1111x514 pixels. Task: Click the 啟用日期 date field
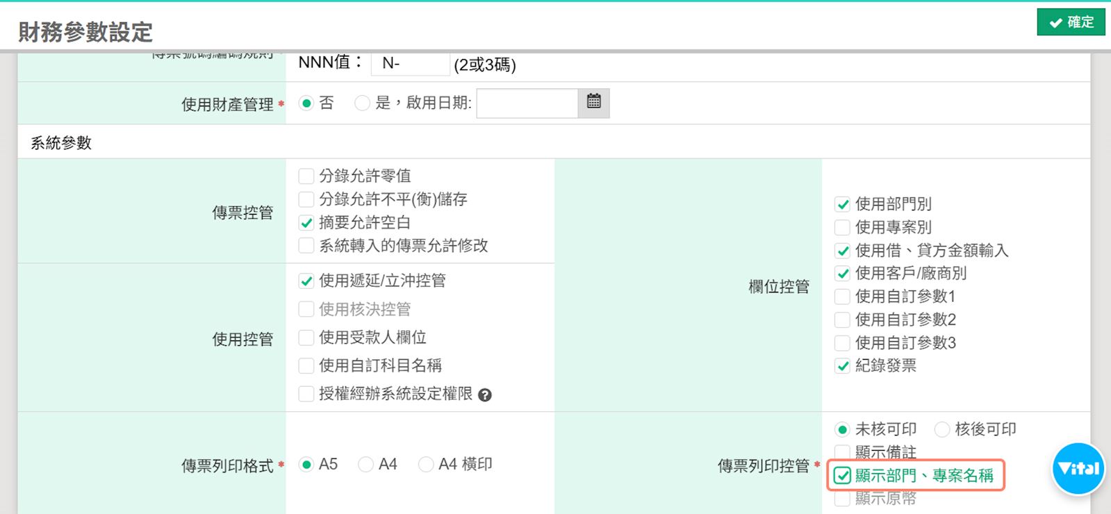click(x=527, y=103)
